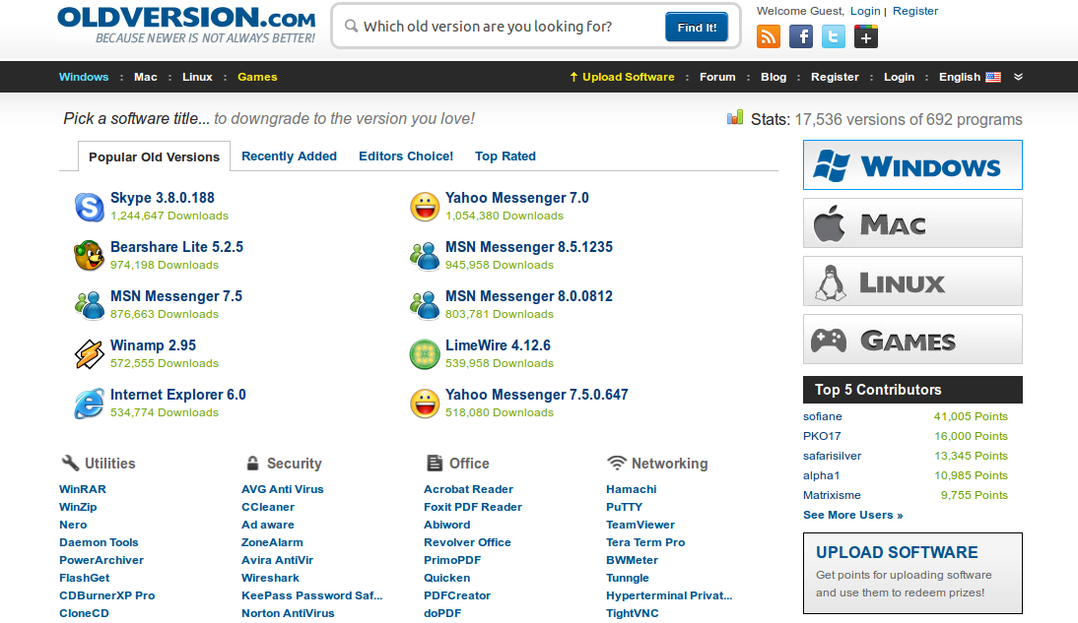
Task: Open the Windows nav menu item
Action: (84, 77)
